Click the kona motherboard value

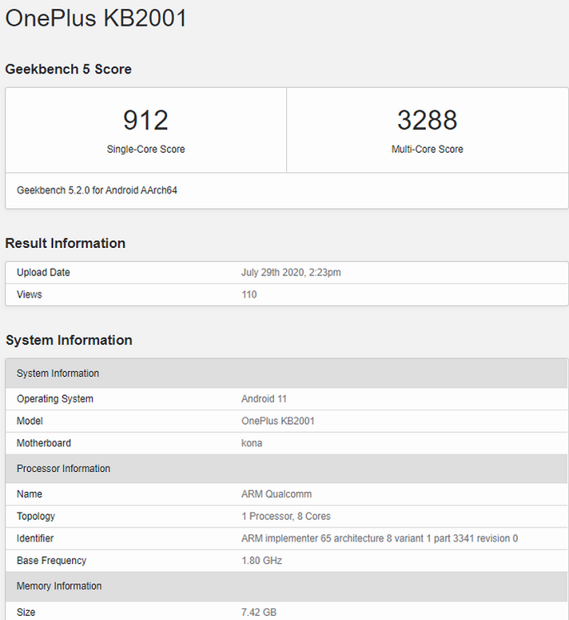pos(251,443)
